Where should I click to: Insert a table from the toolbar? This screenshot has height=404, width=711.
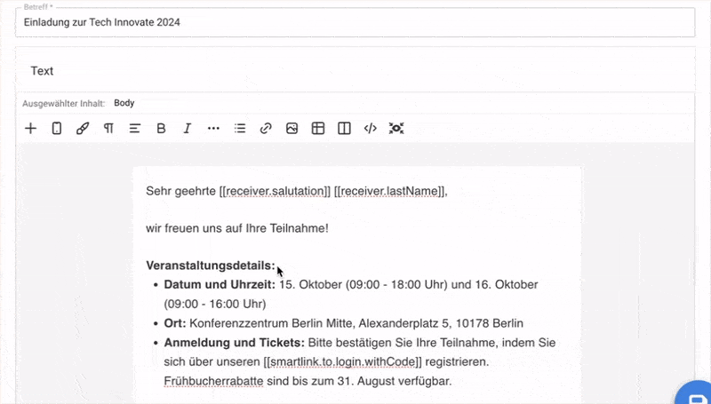click(x=317, y=129)
